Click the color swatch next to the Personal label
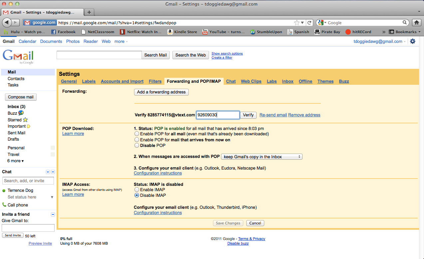 pos(52,148)
